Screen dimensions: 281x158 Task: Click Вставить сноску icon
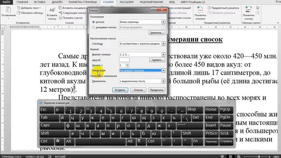tap(52, 14)
